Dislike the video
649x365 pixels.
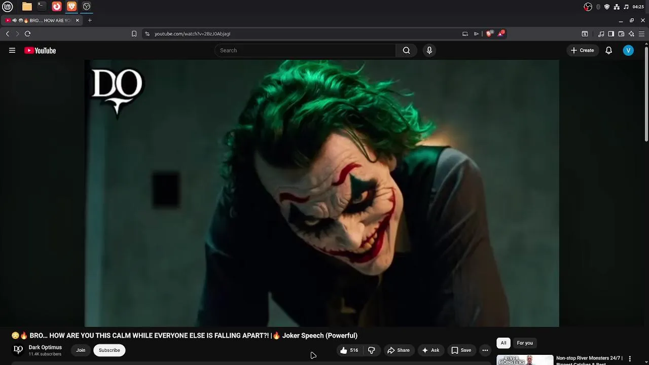pyautogui.click(x=372, y=350)
